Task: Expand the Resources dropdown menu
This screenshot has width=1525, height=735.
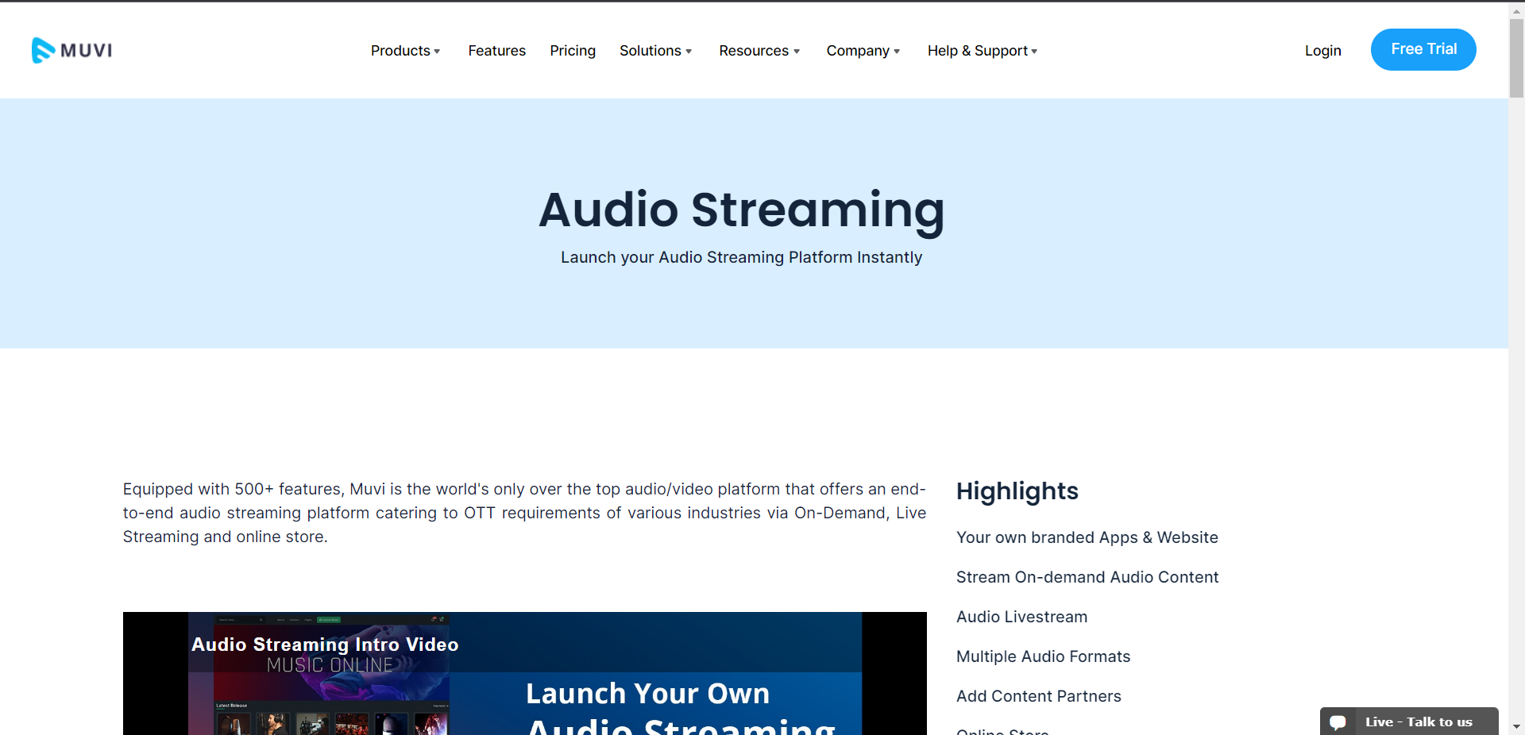Action: [x=759, y=51]
